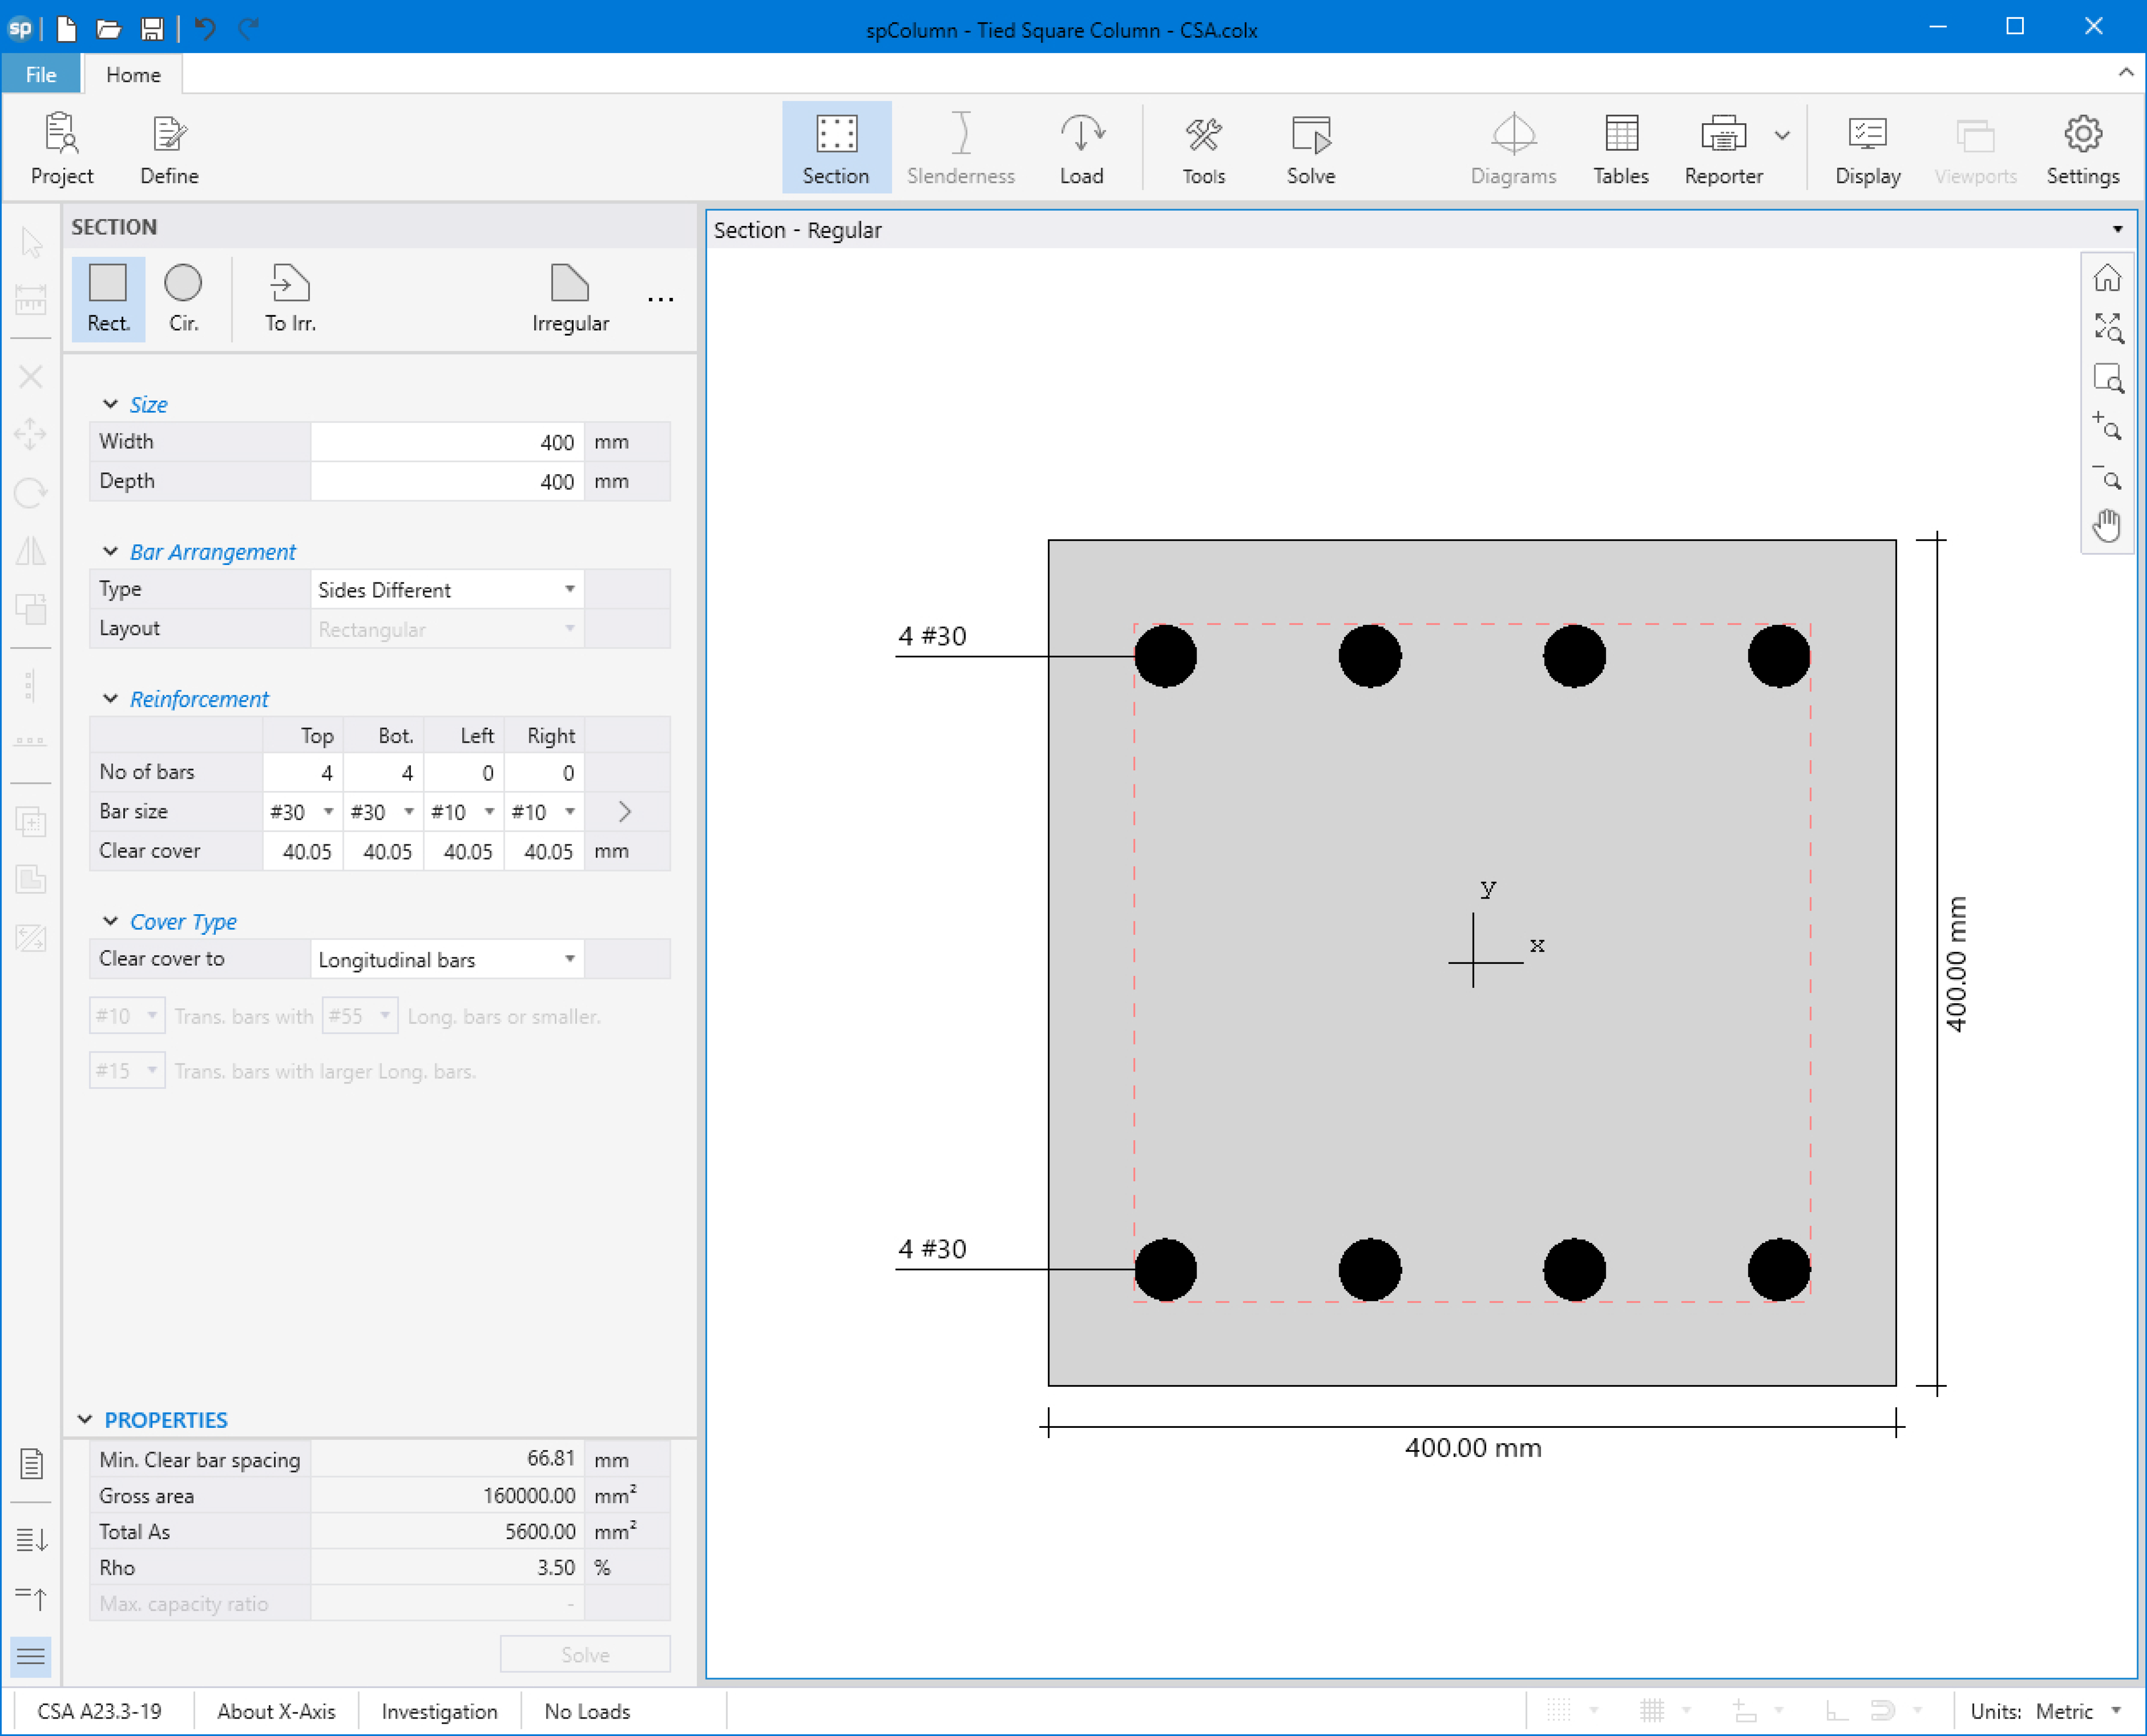Open Clear cover to Longitudinal bars dropdown
The image size is (2147, 1736).
pyautogui.click(x=447, y=959)
